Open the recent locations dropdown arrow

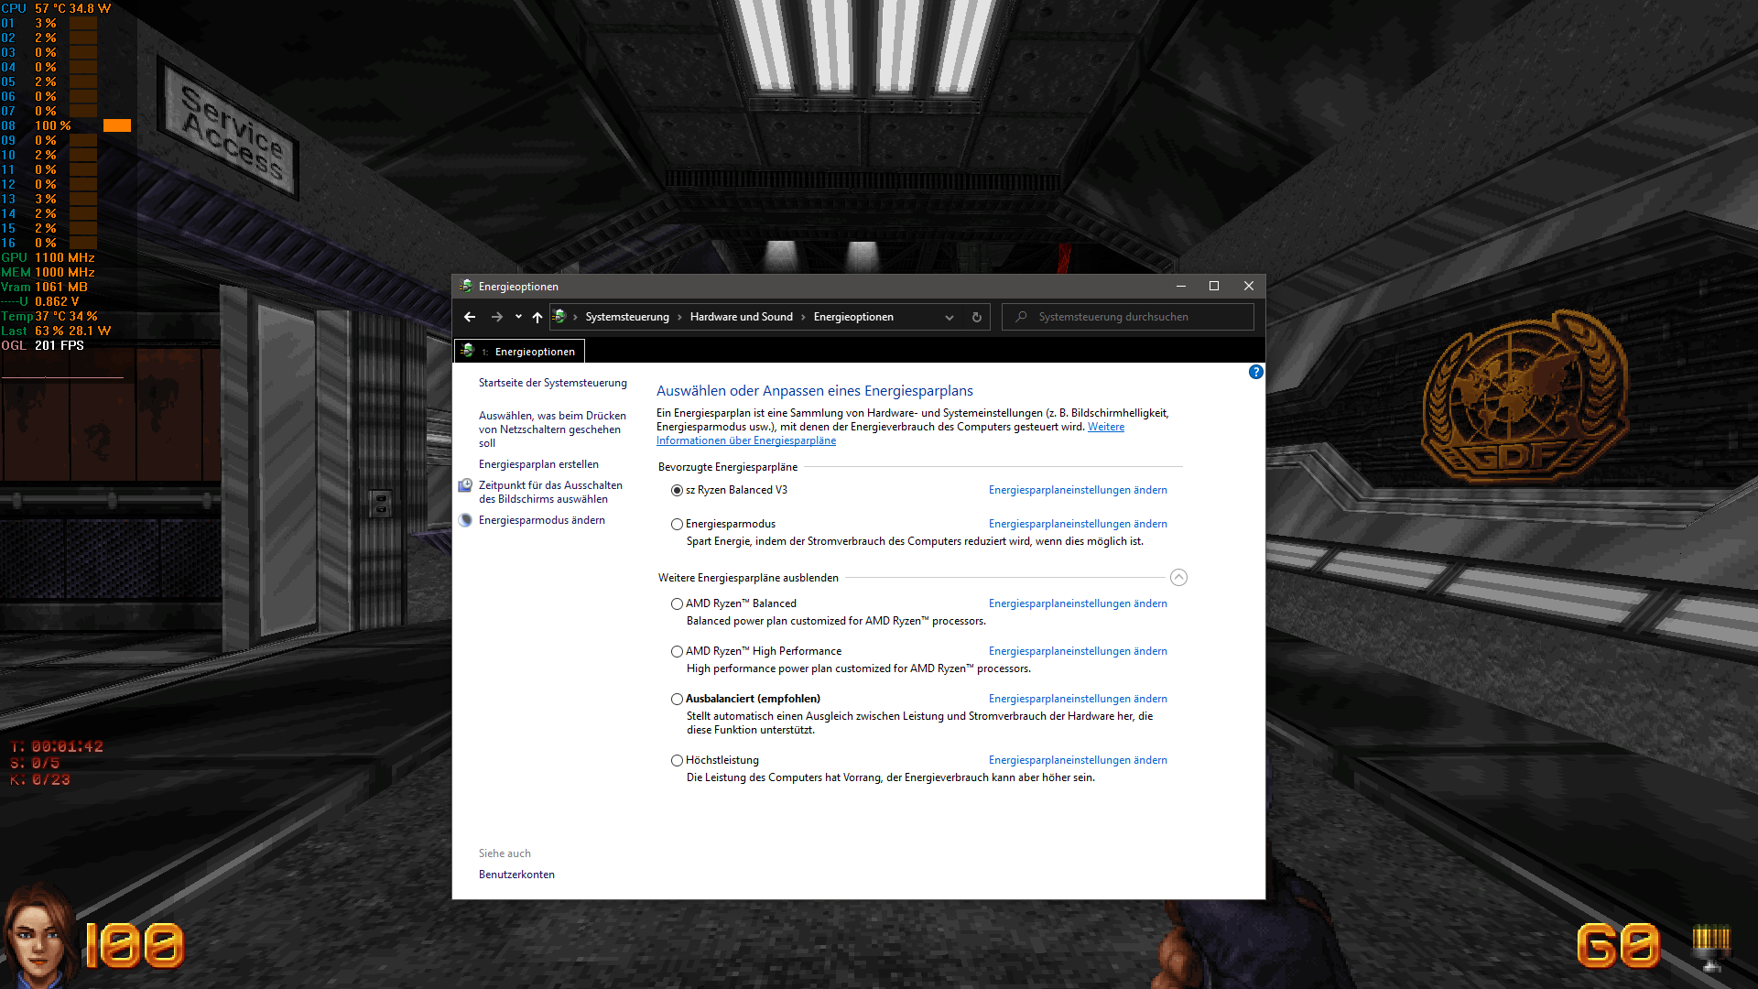518,317
